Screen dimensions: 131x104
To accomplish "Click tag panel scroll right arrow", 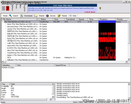I will coord(51,99).
